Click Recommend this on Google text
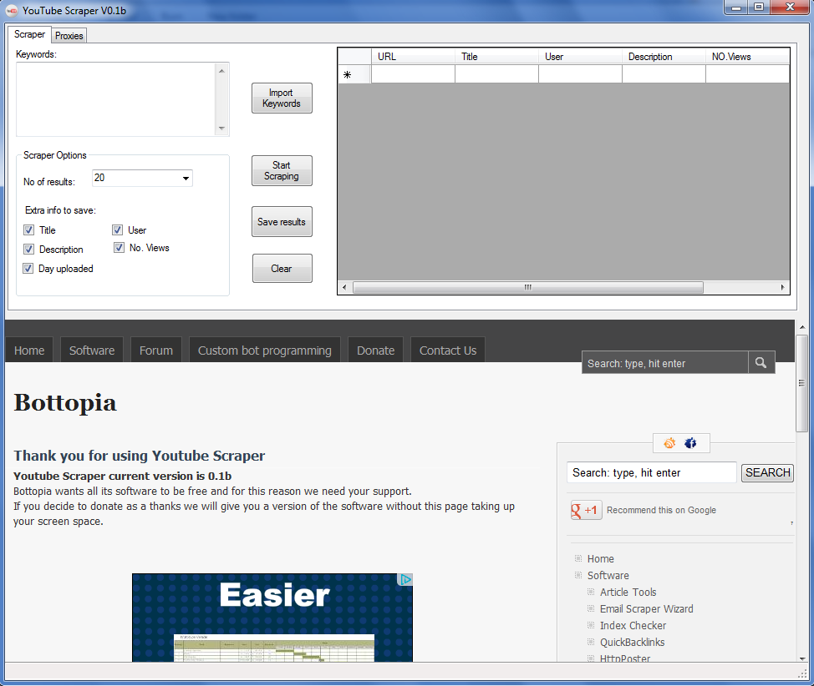The width and height of the screenshot is (814, 686). [x=661, y=510]
